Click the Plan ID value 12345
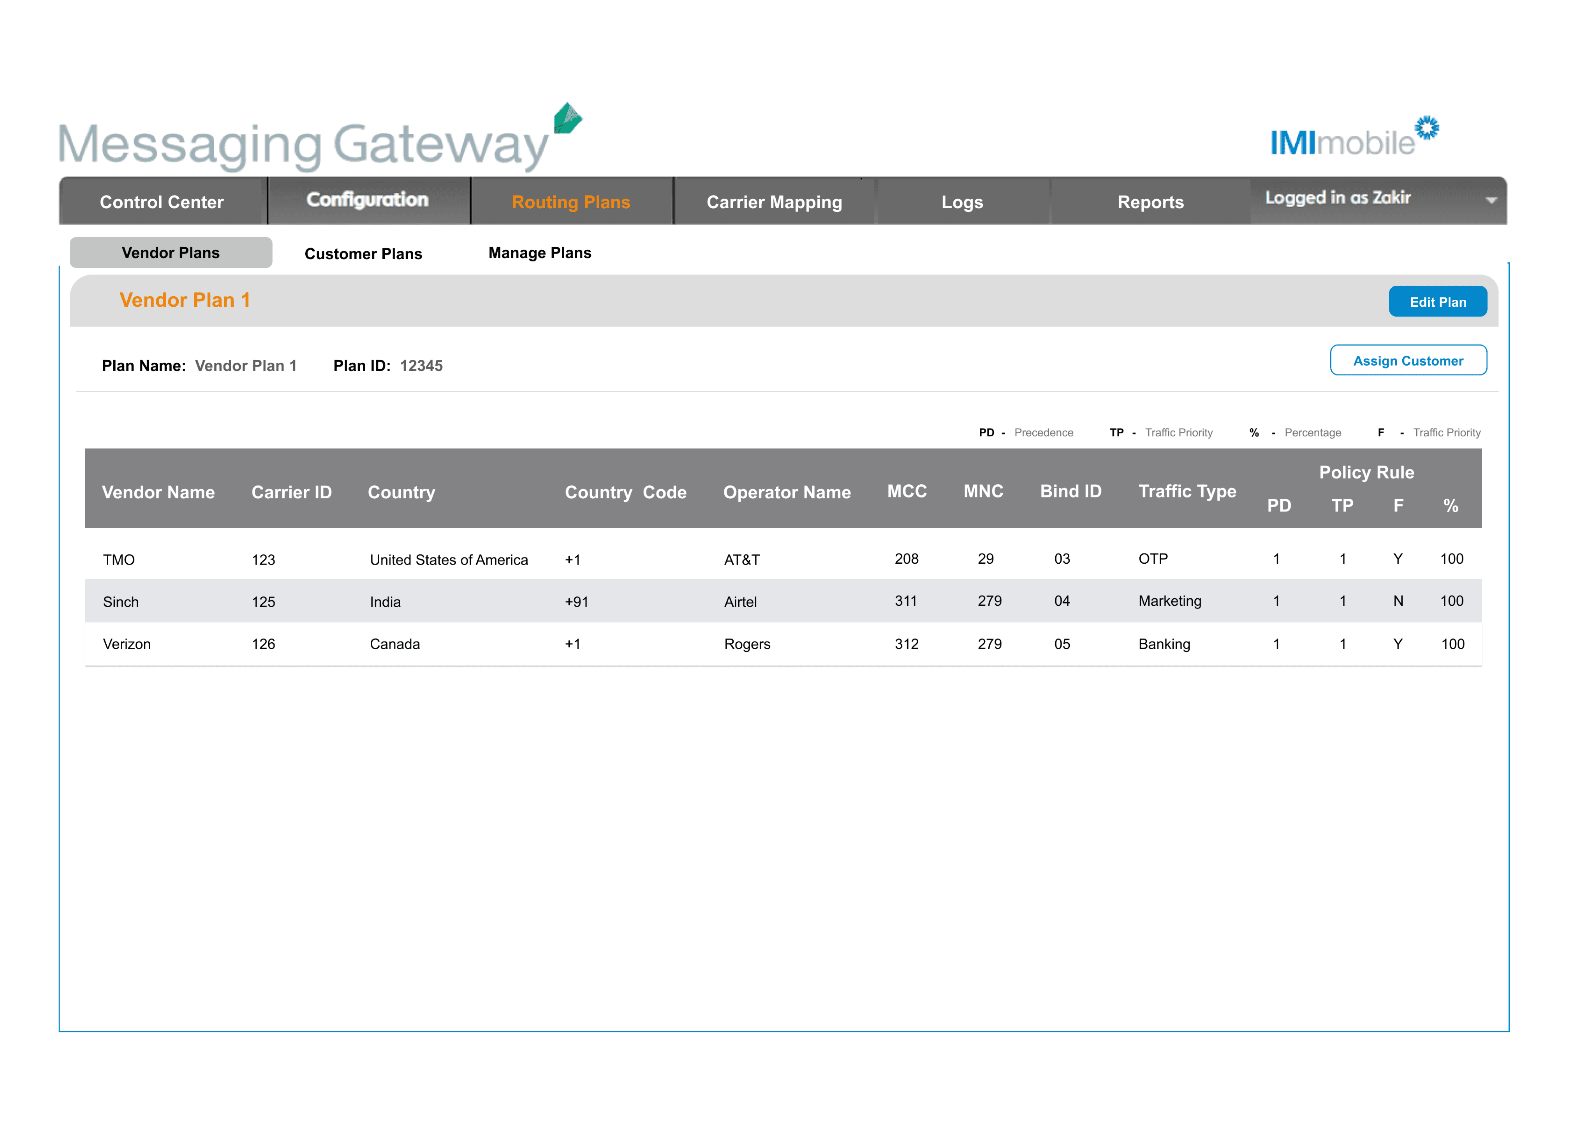The image size is (1595, 1134). tap(421, 366)
